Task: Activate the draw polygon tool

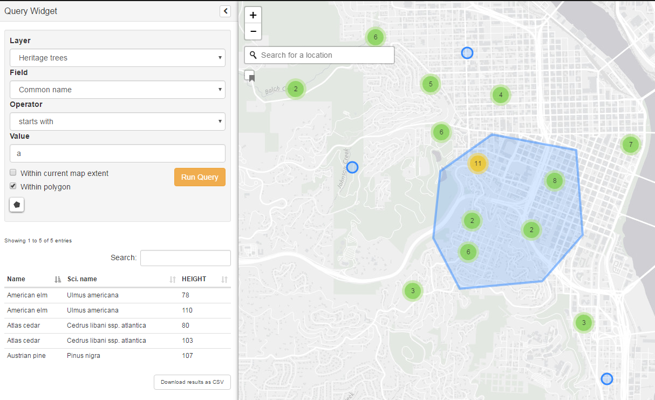Action: [x=17, y=205]
